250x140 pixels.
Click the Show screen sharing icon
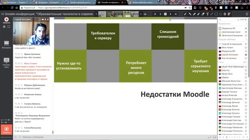tap(6, 60)
